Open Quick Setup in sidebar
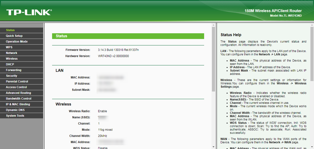The height and width of the screenshot is (149, 314). (x=21, y=36)
